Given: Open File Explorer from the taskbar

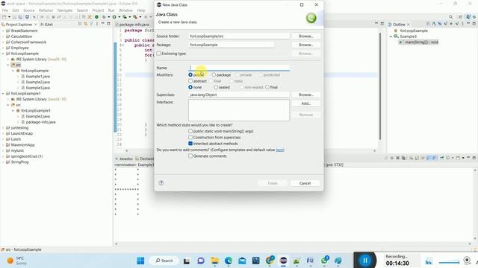Looking at the screenshot, I should point(214,261).
